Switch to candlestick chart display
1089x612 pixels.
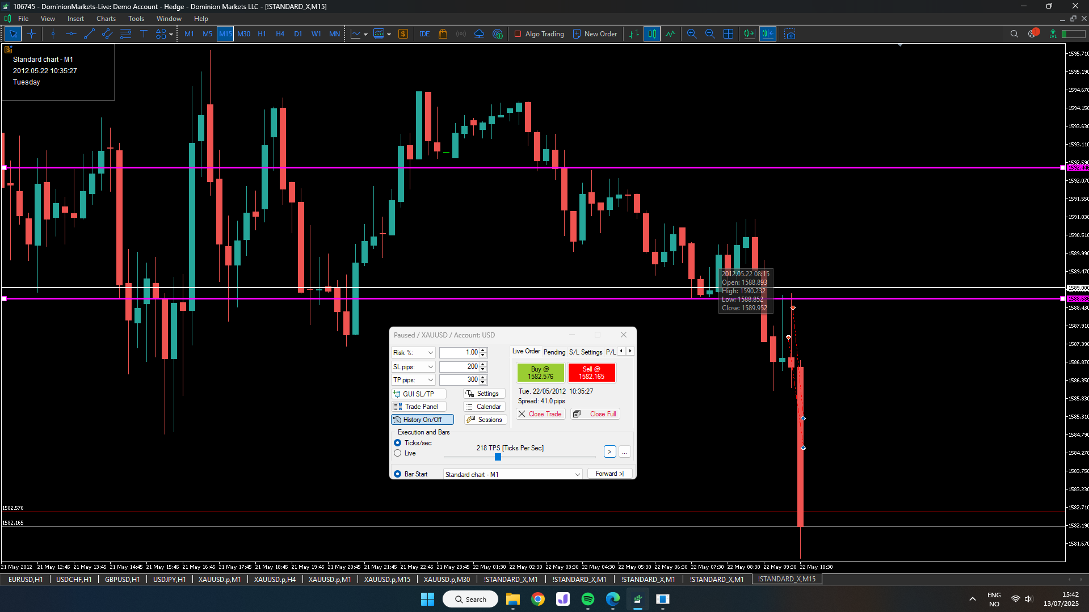pos(652,34)
